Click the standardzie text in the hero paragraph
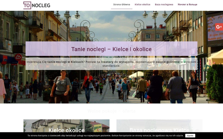Screen dimensions: 223x139 coord(111,66)
